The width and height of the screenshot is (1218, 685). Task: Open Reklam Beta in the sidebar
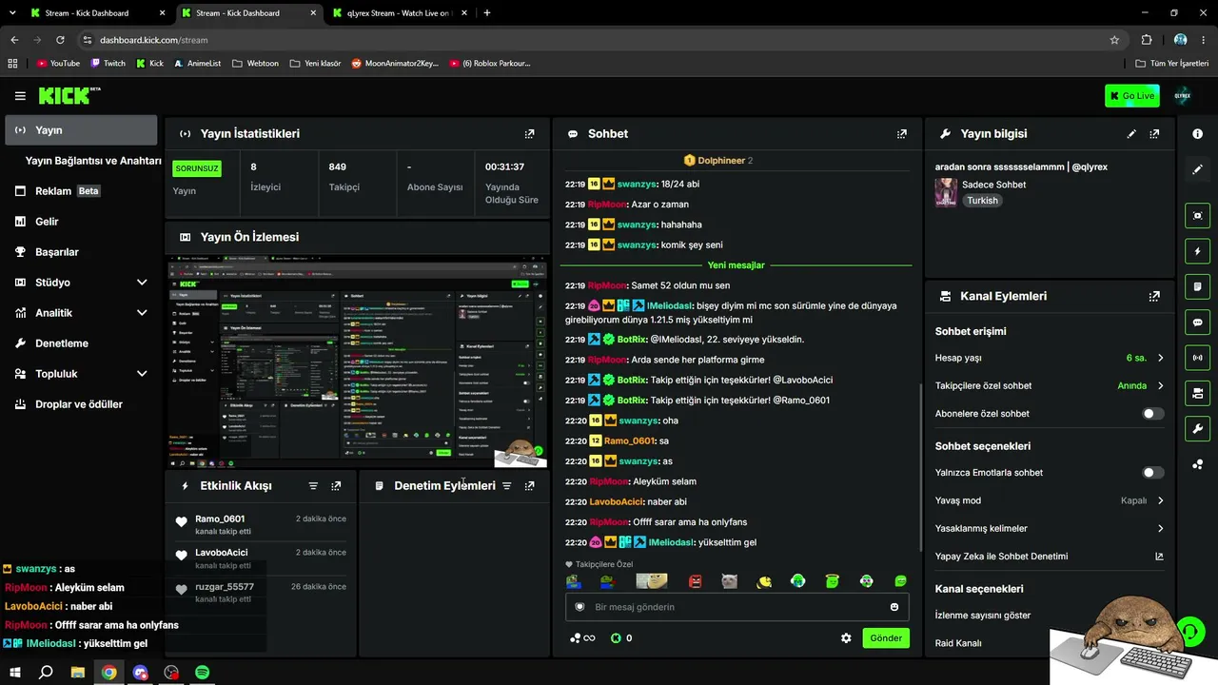(81, 191)
